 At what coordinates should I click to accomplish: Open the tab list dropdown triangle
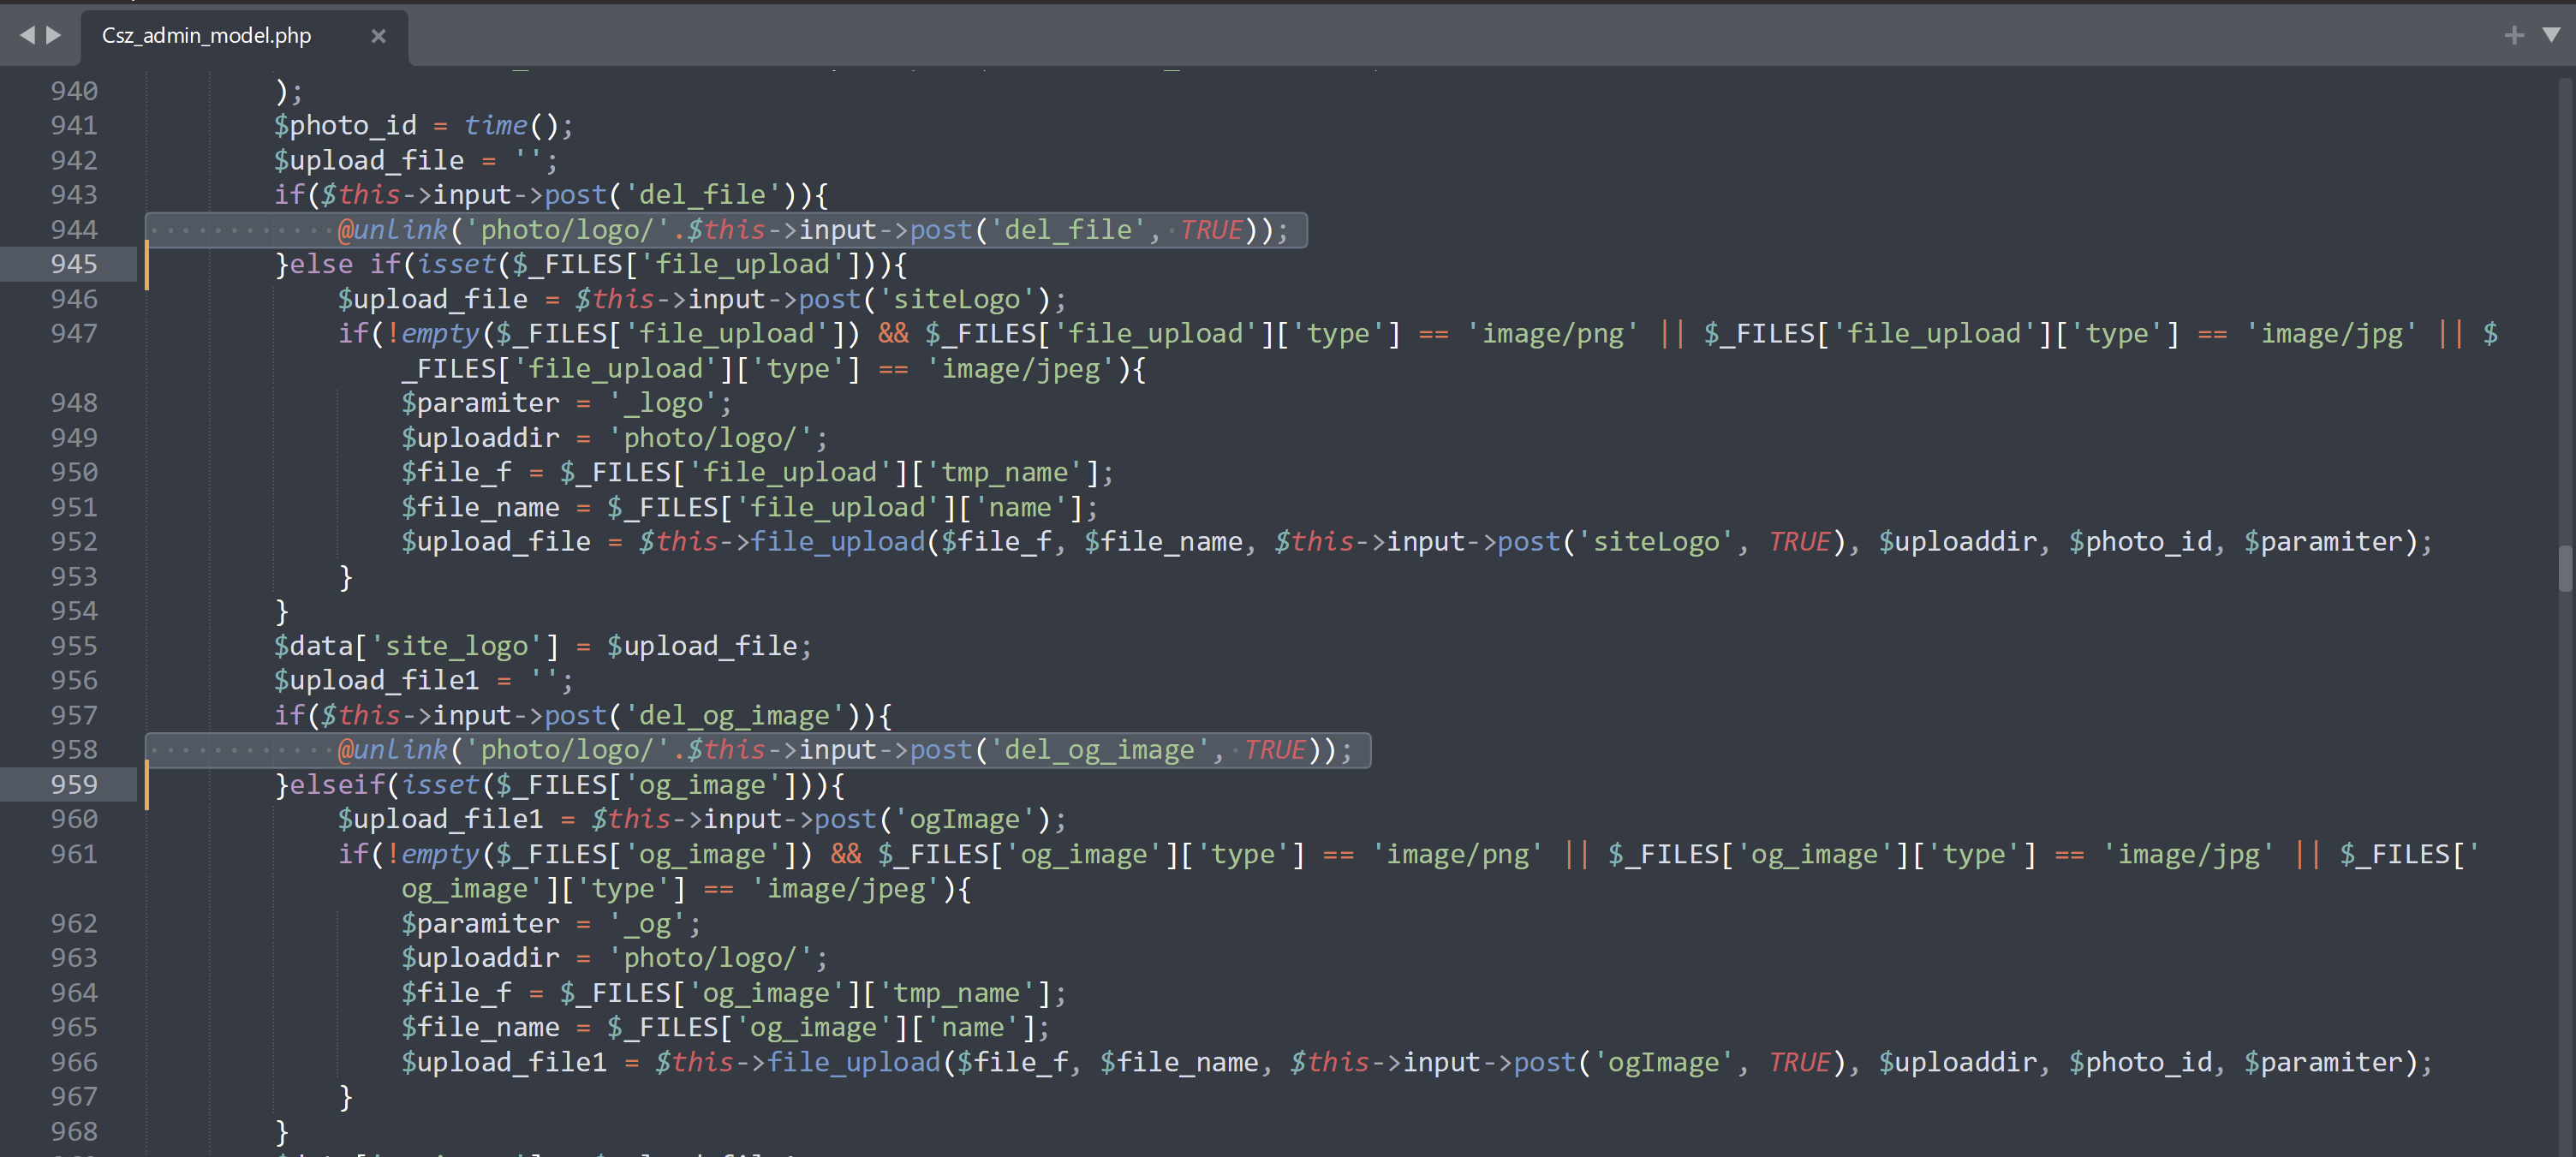2551,35
